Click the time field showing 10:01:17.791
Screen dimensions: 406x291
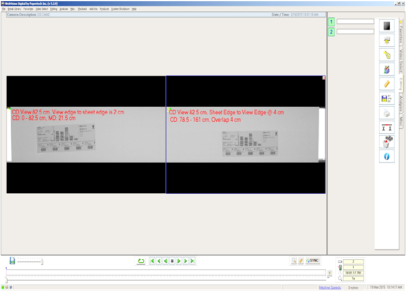353,273
